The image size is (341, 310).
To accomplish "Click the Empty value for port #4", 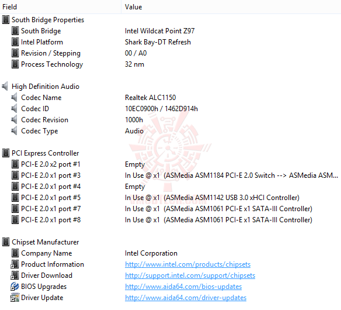I will pyautogui.click(x=135, y=187).
